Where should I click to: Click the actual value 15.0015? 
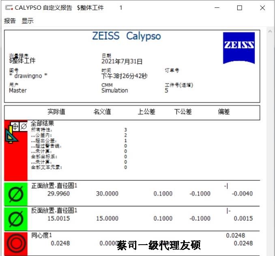coord(58,218)
